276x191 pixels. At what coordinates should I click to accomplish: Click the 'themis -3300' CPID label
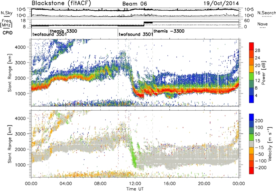point(169,31)
